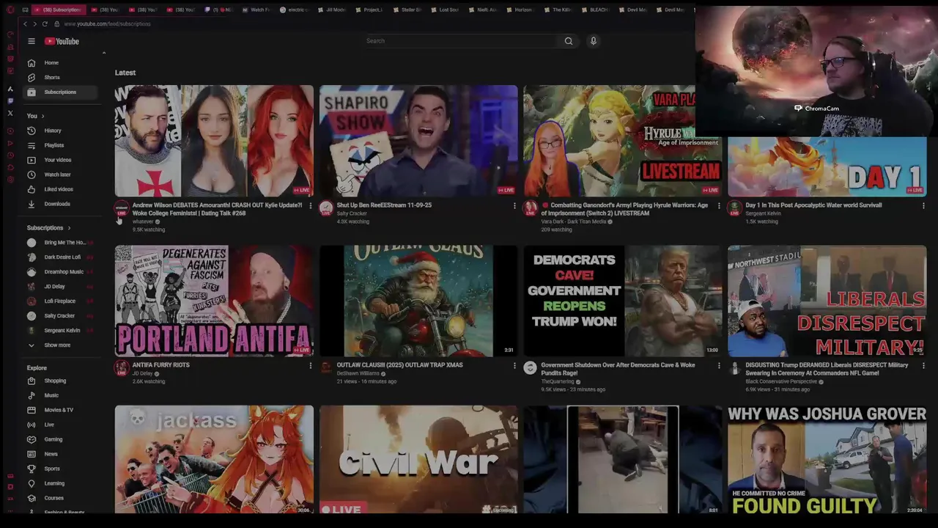Click ANTIFA FURRY RIOTS video title

160,365
